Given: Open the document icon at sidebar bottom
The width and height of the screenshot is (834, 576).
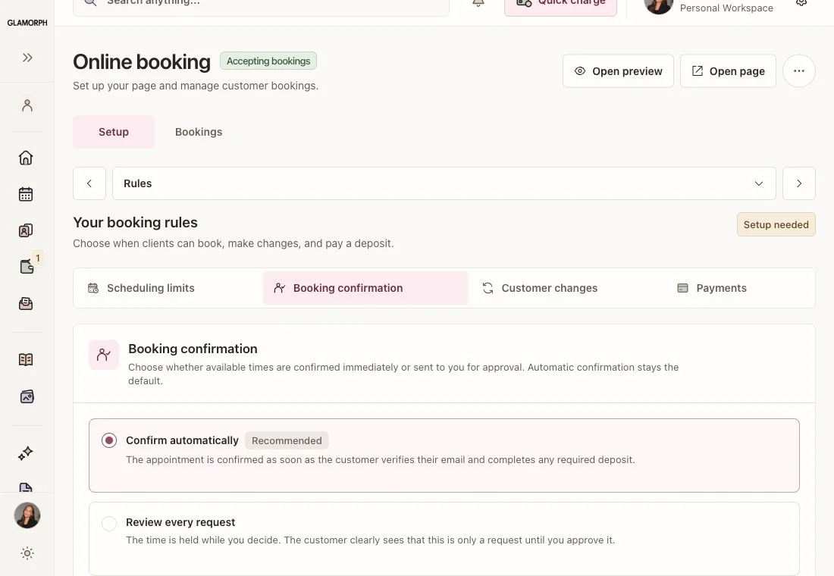Looking at the screenshot, I should click(26, 487).
